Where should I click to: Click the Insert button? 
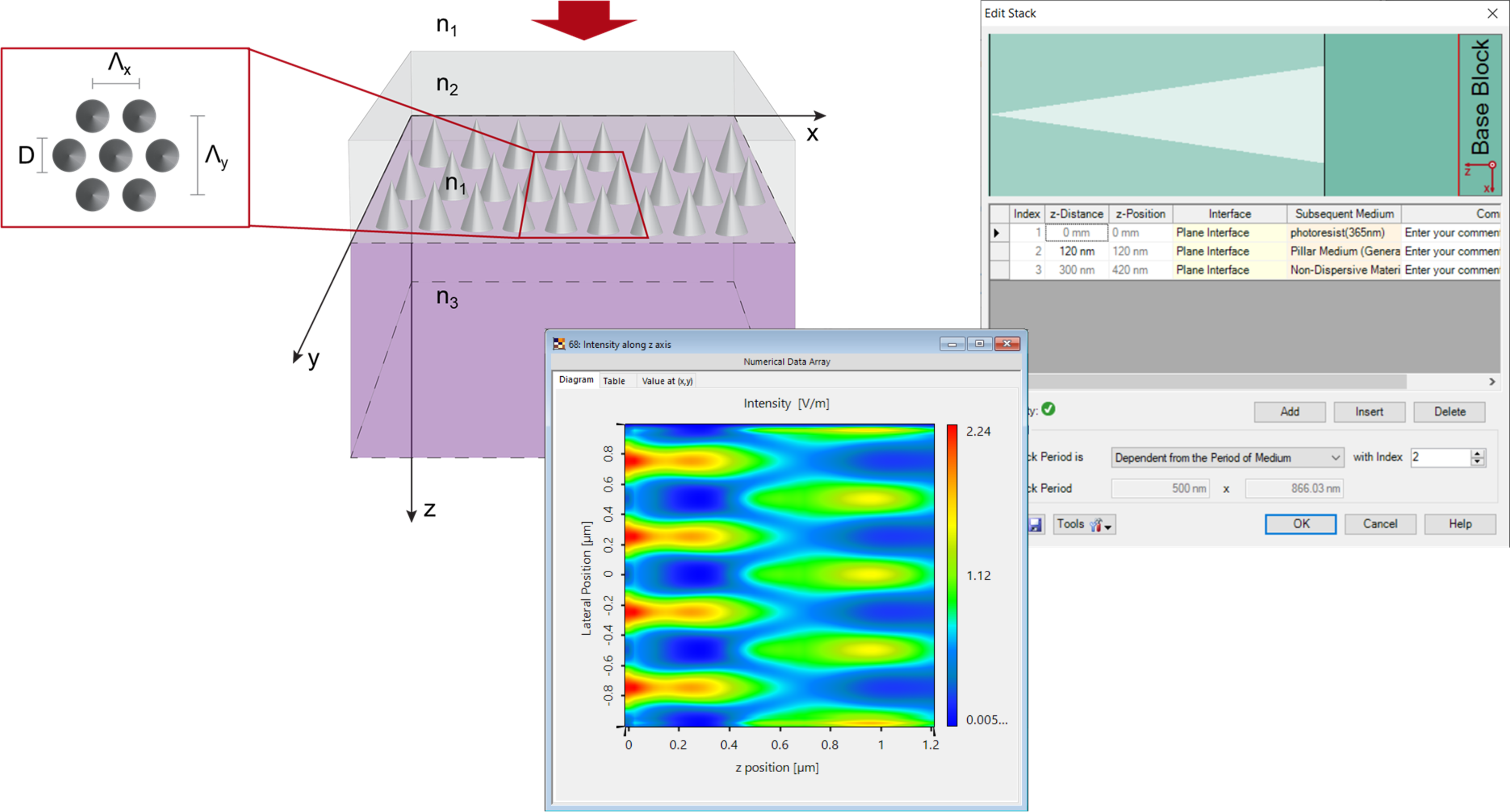1369,412
